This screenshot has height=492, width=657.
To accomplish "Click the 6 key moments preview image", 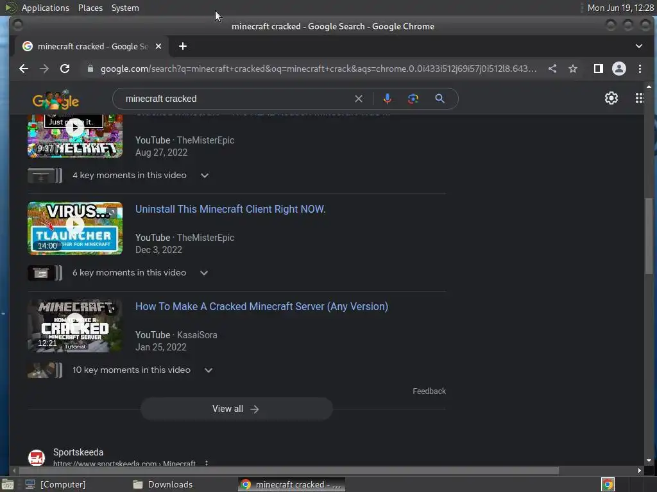I will pos(45,273).
